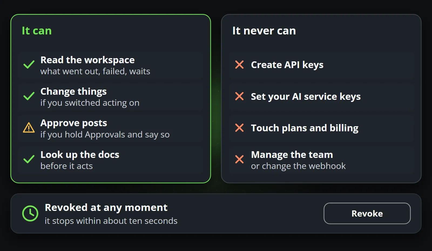Click the checkmark icon beside Change things

29,96
